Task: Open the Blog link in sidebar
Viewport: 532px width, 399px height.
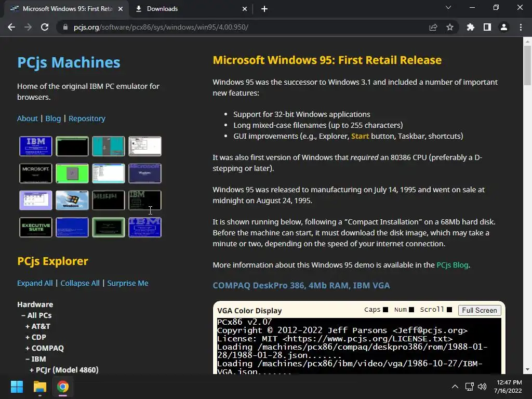Action: point(54,118)
